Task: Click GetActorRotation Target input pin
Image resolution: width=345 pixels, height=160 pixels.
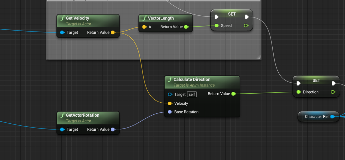Action: pos(62,129)
